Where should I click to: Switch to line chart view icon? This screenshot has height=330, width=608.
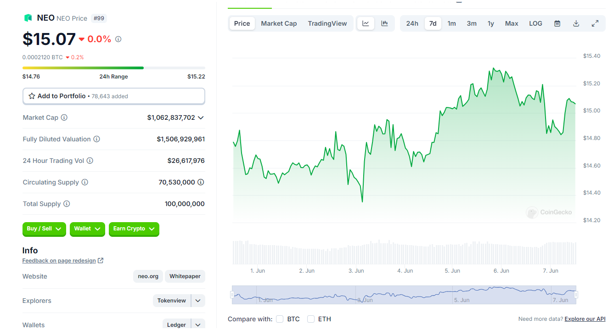click(x=366, y=23)
